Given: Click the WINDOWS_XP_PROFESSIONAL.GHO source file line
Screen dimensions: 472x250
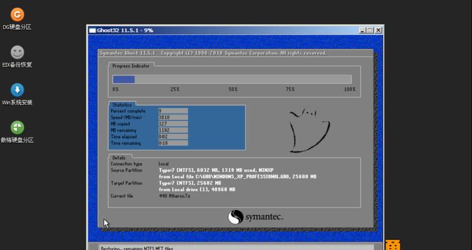Looking at the screenshot, I should coord(238,177).
